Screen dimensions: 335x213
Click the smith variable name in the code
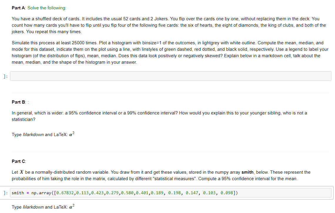(17, 193)
